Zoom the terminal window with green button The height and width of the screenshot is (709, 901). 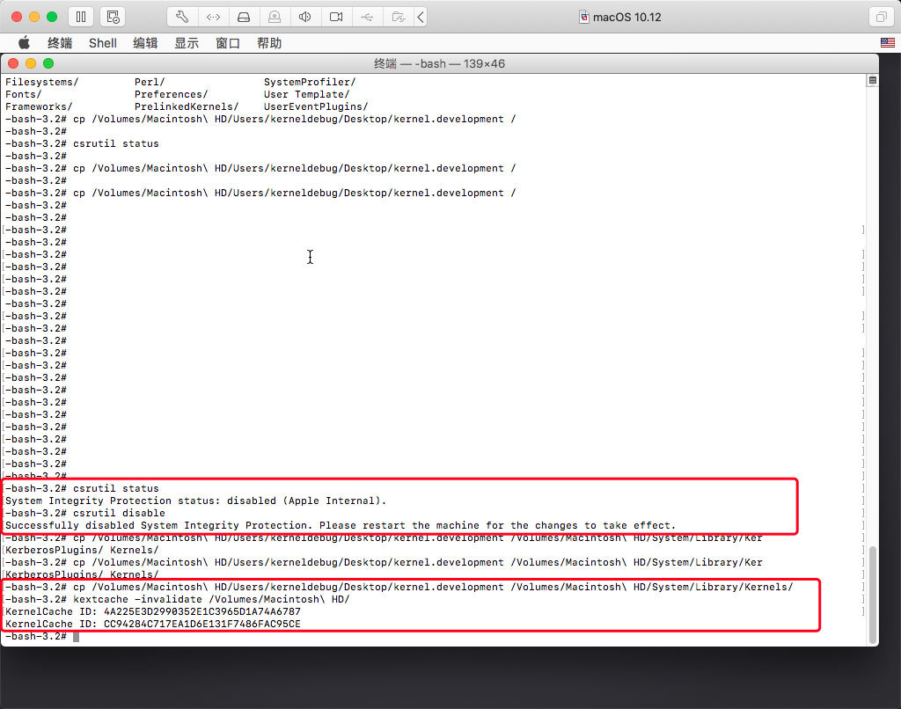(x=48, y=63)
